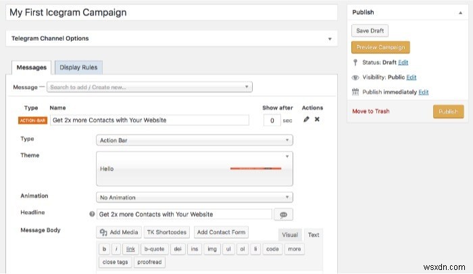This screenshot has width=473, height=274.
Task: Delete the message with the X icon
Action: coord(317,120)
